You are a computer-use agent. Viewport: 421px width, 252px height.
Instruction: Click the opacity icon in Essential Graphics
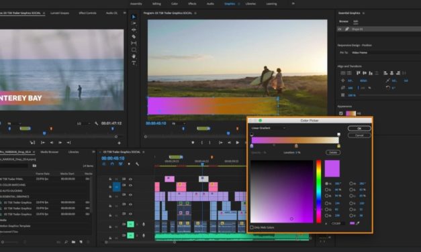pyautogui.click(x=343, y=95)
